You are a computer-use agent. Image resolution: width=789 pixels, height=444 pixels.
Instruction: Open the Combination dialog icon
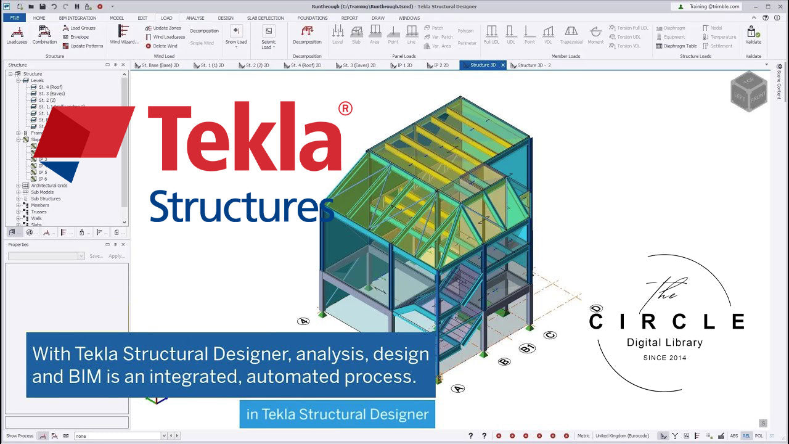44,31
